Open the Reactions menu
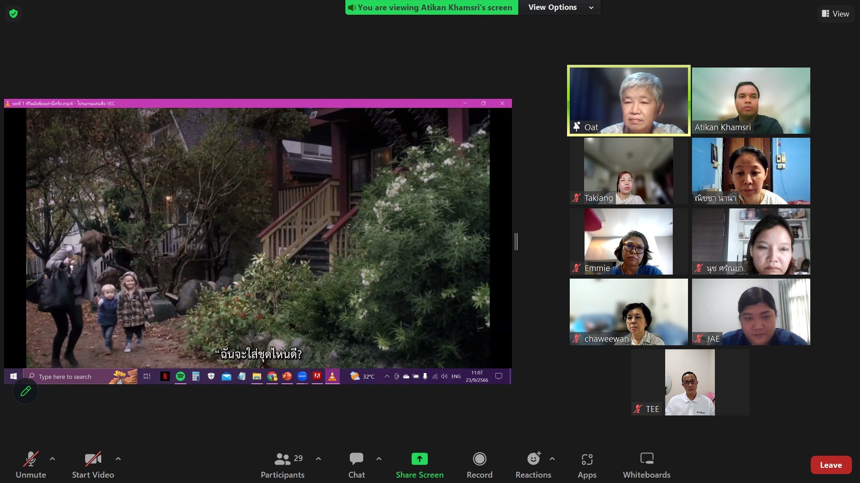860x483 pixels. pyautogui.click(x=533, y=465)
